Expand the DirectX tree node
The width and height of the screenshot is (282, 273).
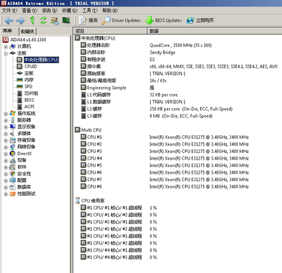[6, 154]
